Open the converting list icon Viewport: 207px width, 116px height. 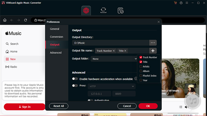(103, 10)
